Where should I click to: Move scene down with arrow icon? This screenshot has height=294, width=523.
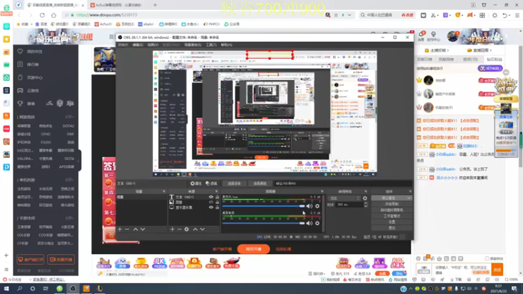tap(143, 229)
